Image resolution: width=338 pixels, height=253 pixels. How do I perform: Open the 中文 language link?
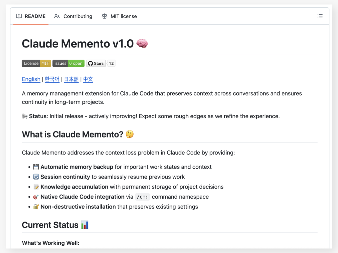tap(88, 79)
